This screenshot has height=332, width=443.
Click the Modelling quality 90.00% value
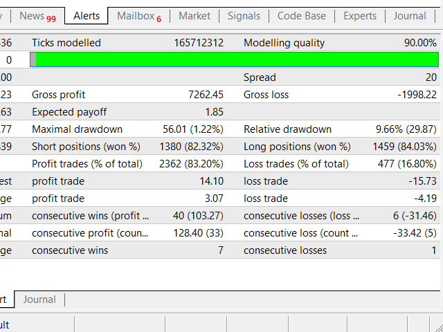point(420,43)
